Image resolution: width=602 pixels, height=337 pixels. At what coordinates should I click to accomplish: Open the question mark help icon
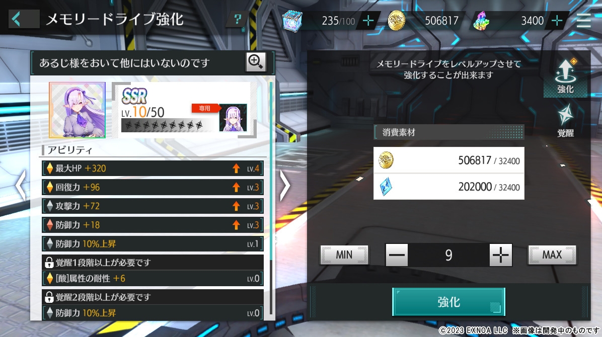coord(238,19)
